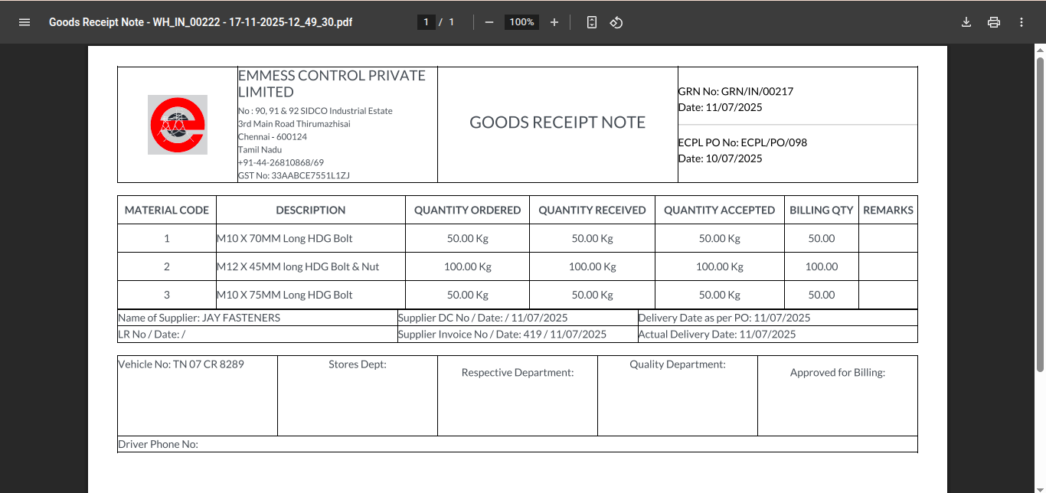Select the 100% zoom level field

[521, 22]
